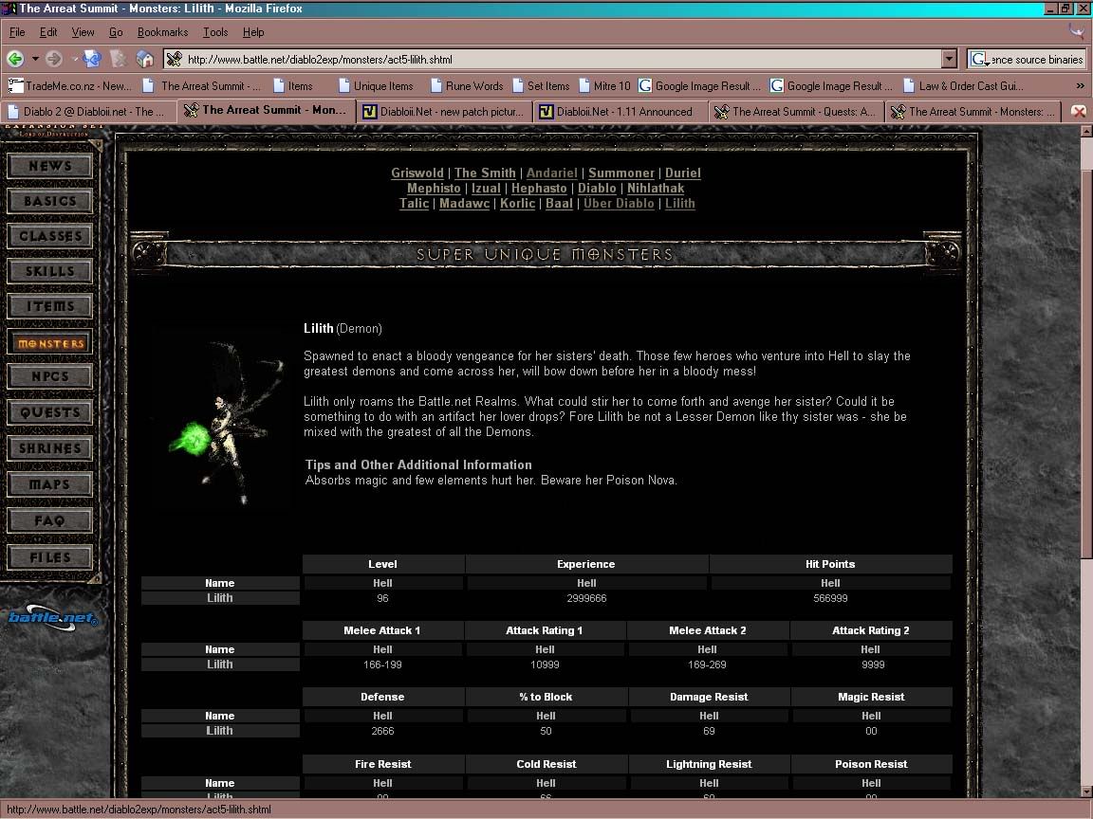Open the Back button history dropdown arrow
Screen dimensions: 1093x819
35,59
